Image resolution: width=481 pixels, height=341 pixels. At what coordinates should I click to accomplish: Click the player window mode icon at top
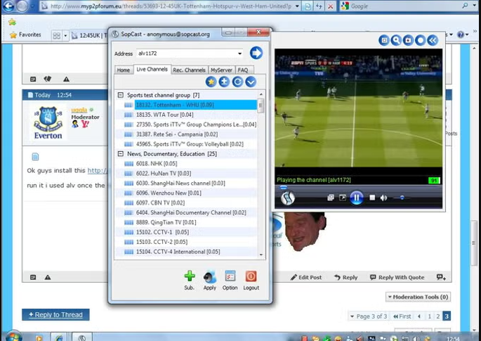pyautogui.click(x=384, y=40)
